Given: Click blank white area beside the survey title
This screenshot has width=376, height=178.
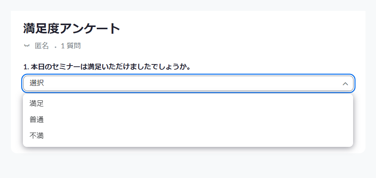Looking at the screenshot, I should click(240, 28).
